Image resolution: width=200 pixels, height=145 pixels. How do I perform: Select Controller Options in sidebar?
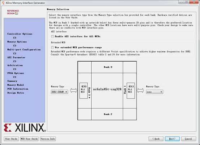20,34
